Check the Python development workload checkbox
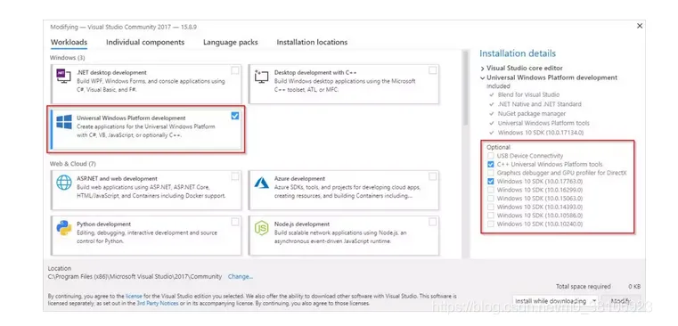The height and width of the screenshot is (326, 678). (x=235, y=222)
